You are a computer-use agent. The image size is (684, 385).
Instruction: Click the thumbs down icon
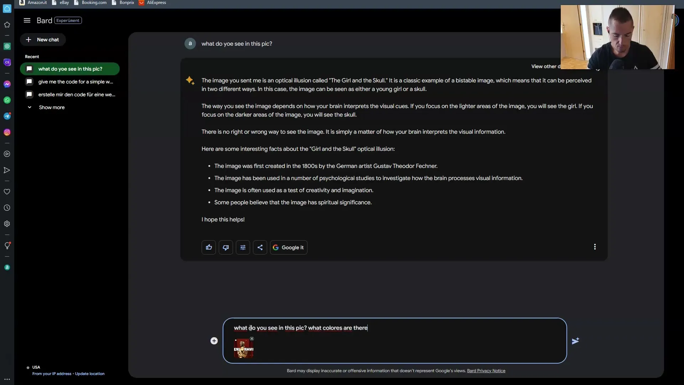click(226, 247)
